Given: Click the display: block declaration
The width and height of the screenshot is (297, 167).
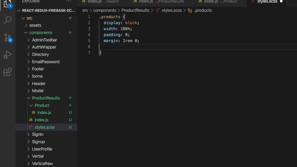Looking at the screenshot, I should click(x=122, y=23).
